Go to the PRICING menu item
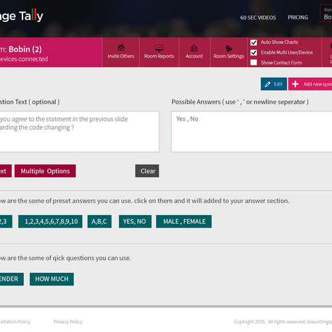The image size is (332, 332). click(297, 17)
